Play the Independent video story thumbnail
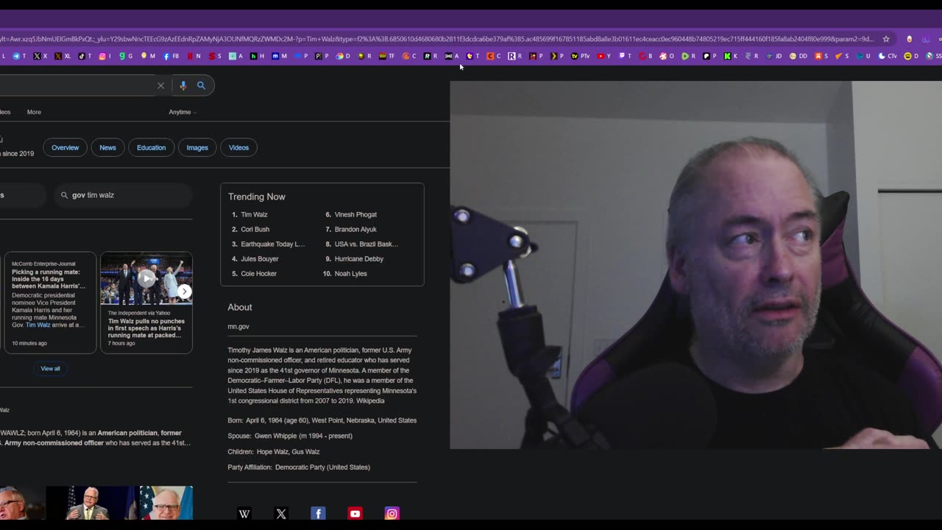Screen dimensions: 942x530 pyautogui.click(x=146, y=279)
